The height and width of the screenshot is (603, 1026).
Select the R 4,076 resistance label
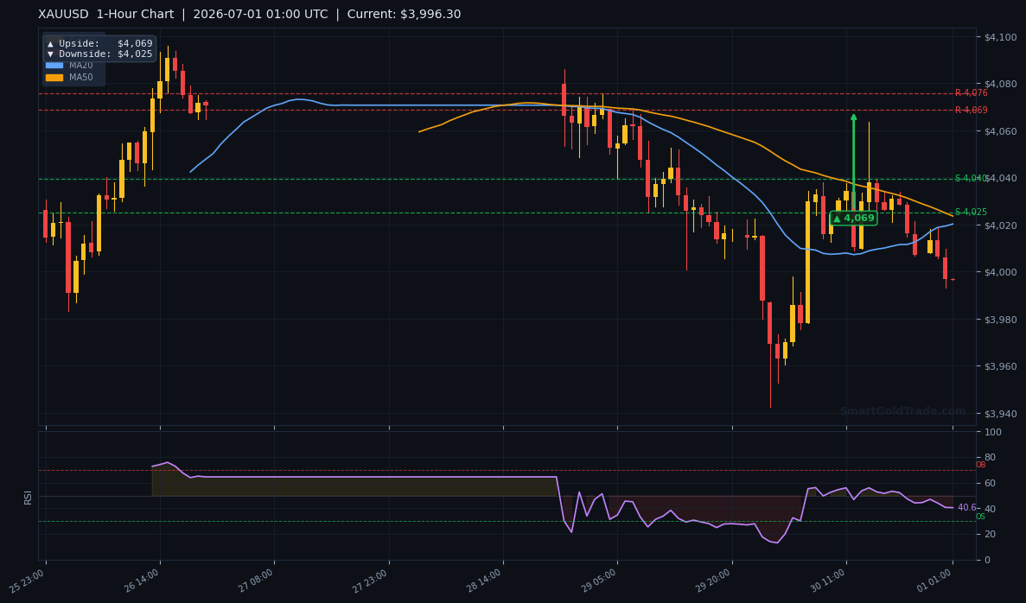[x=971, y=93]
